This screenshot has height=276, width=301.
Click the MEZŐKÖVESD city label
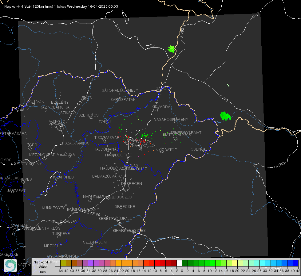42,155
